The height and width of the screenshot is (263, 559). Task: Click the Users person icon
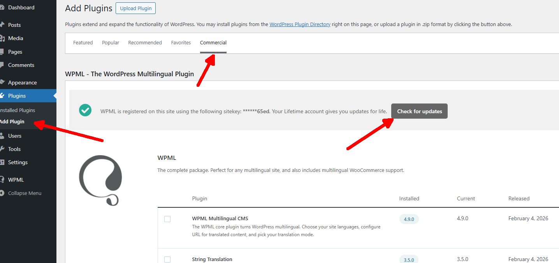pyautogui.click(x=2, y=136)
